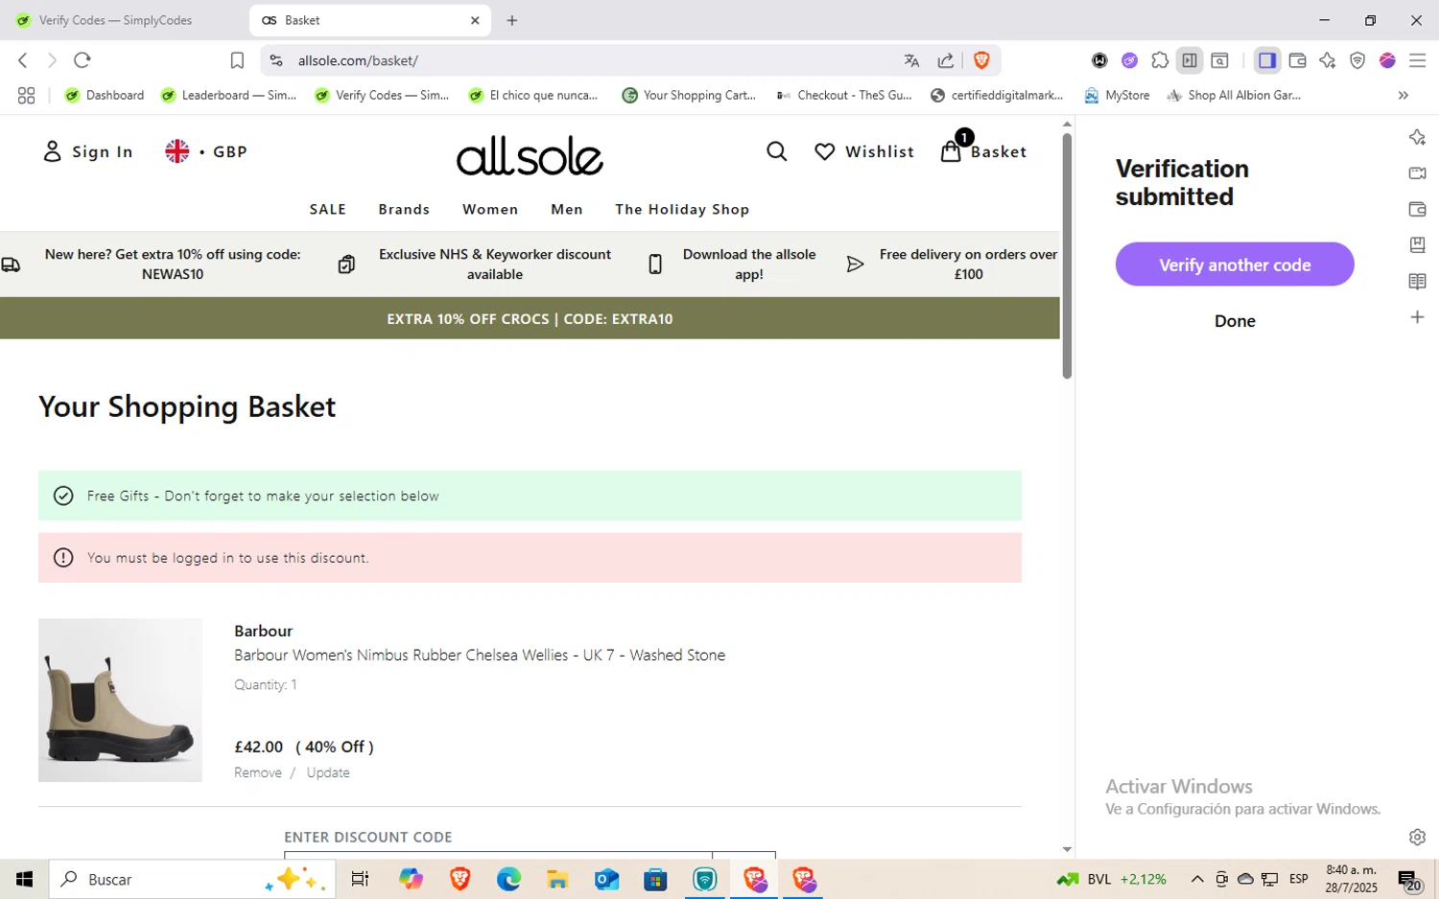
Task: Open the translate page icon
Action: point(911,60)
